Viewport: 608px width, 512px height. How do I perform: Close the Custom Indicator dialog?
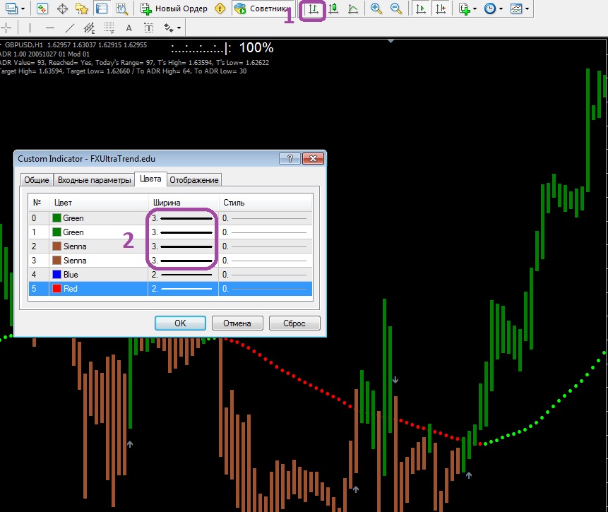pyautogui.click(x=313, y=159)
